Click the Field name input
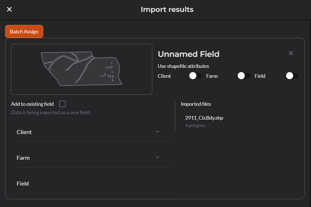Viewport: 311px width, 207px height. tap(93, 184)
